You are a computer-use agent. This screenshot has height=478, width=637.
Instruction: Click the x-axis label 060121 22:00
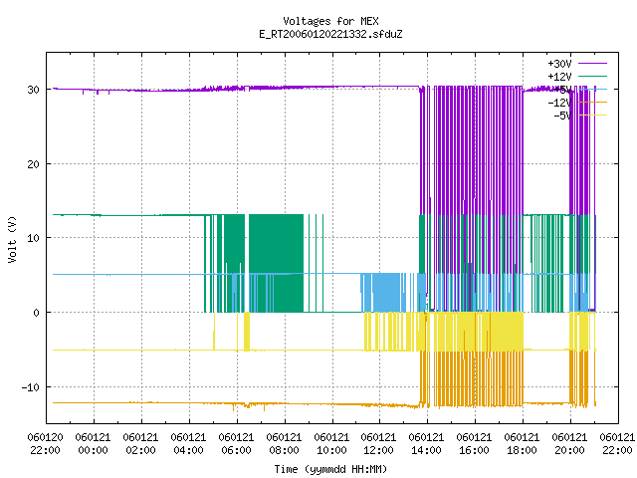point(617,444)
